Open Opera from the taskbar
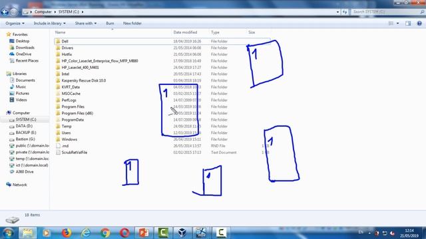Image resolution: width=426 pixels, height=239 pixels. click(x=124, y=233)
